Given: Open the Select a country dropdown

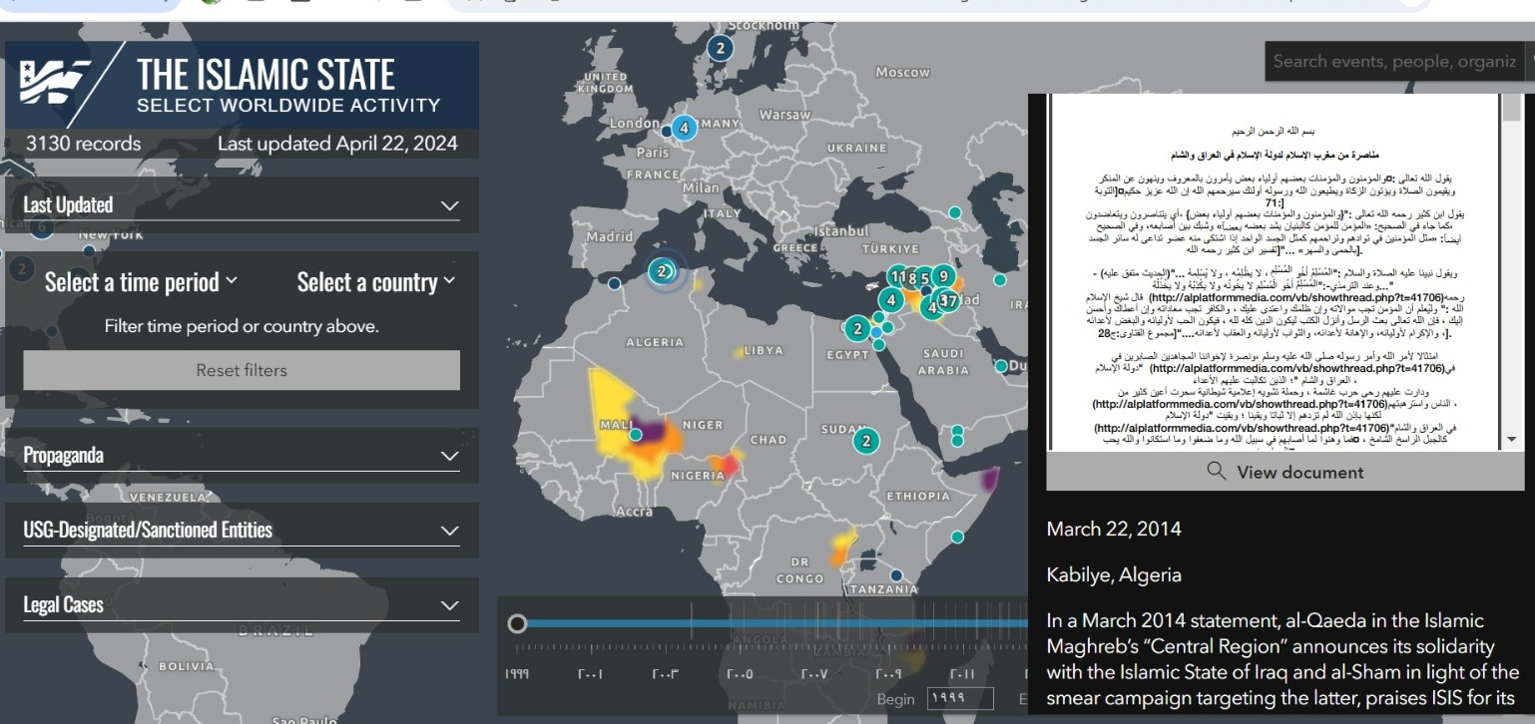Looking at the screenshot, I should [x=375, y=282].
